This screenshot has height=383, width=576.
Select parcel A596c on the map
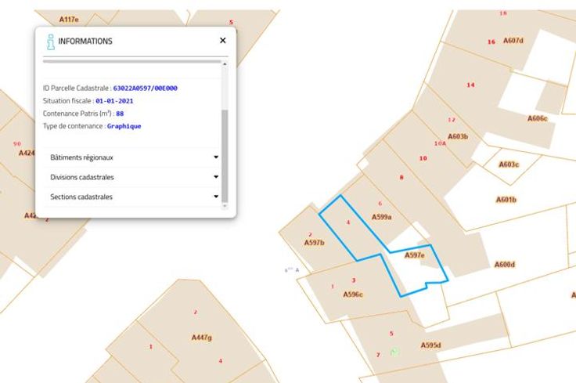point(353,294)
